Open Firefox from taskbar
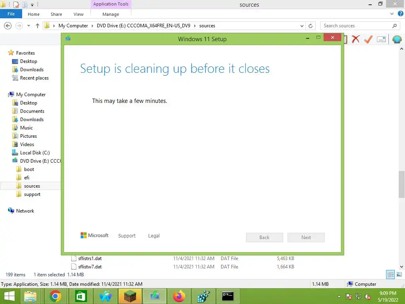 179,296
